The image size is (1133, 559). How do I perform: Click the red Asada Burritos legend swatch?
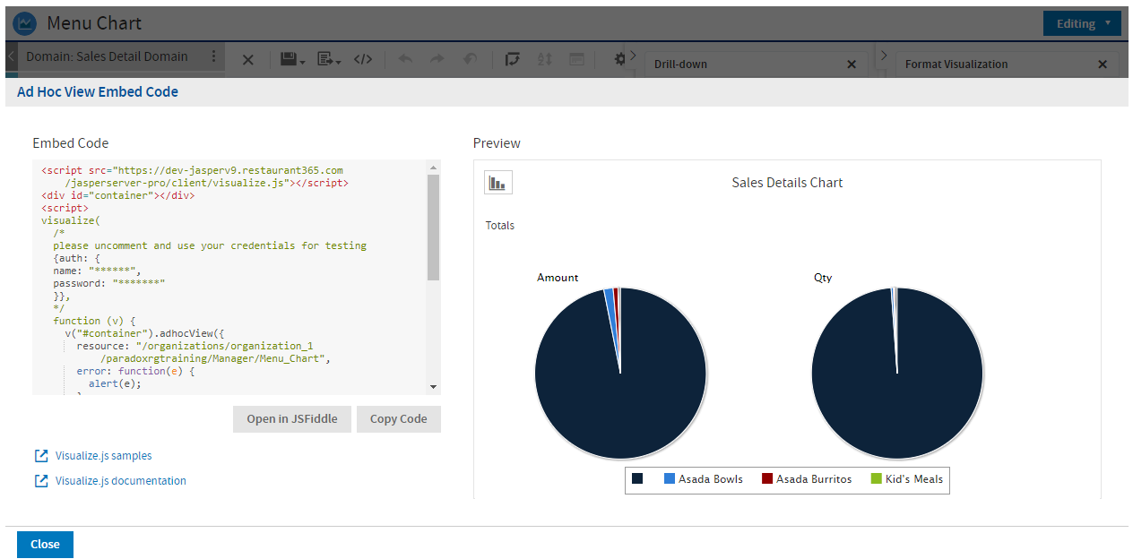[x=767, y=479]
